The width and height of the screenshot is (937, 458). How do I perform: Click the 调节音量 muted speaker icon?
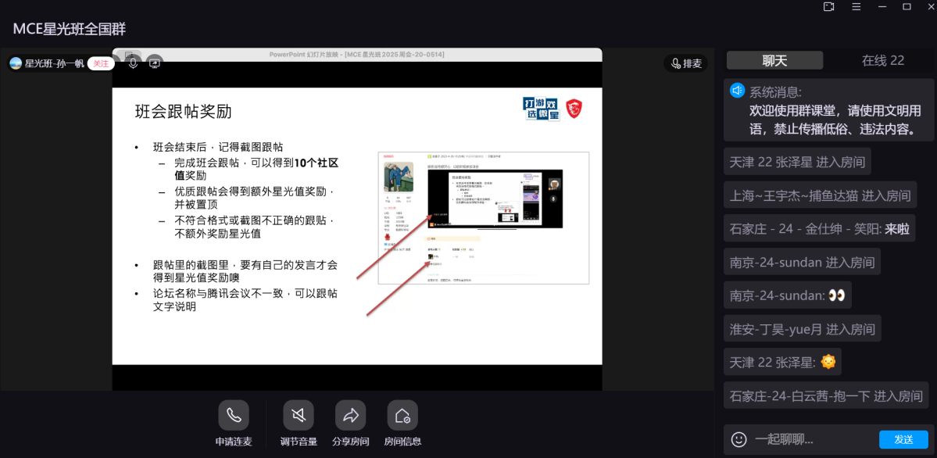299,415
